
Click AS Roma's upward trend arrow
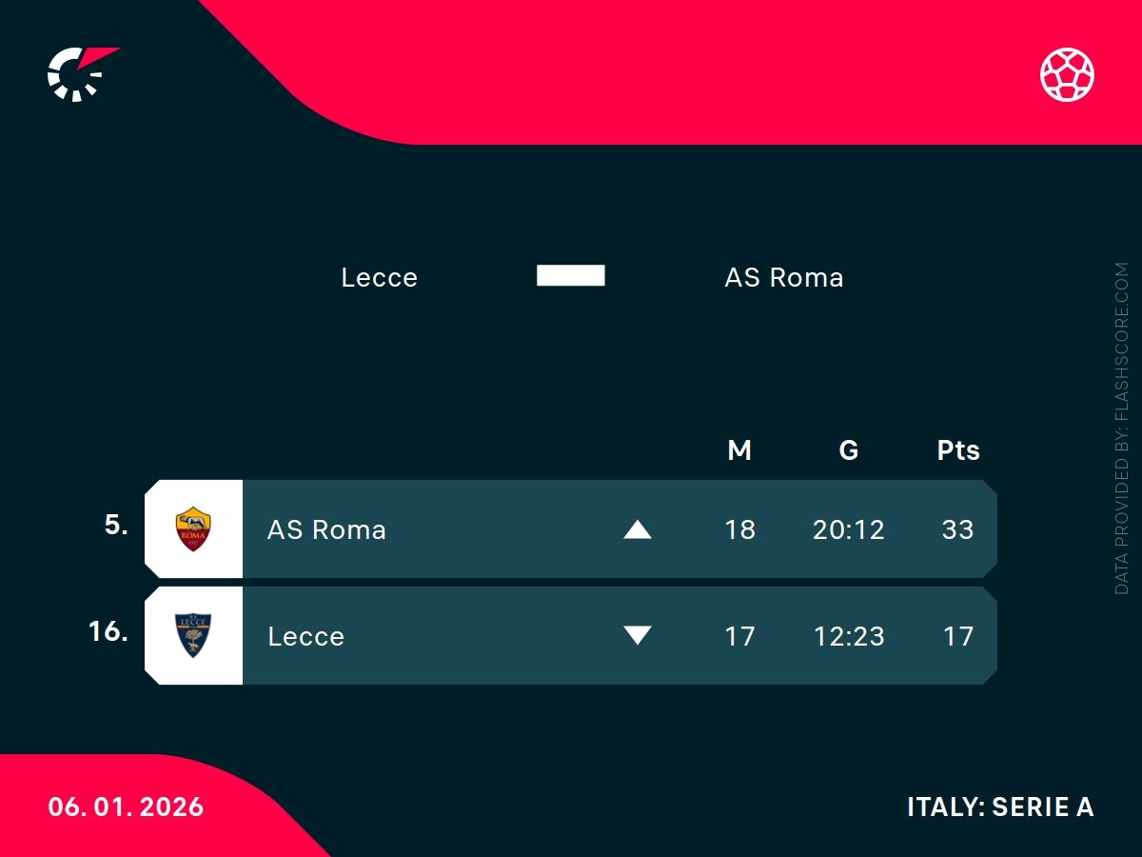click(637, 529)
